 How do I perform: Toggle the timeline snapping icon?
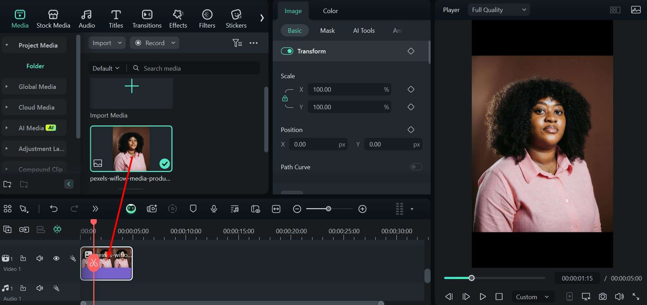click(x=57, y=229)
